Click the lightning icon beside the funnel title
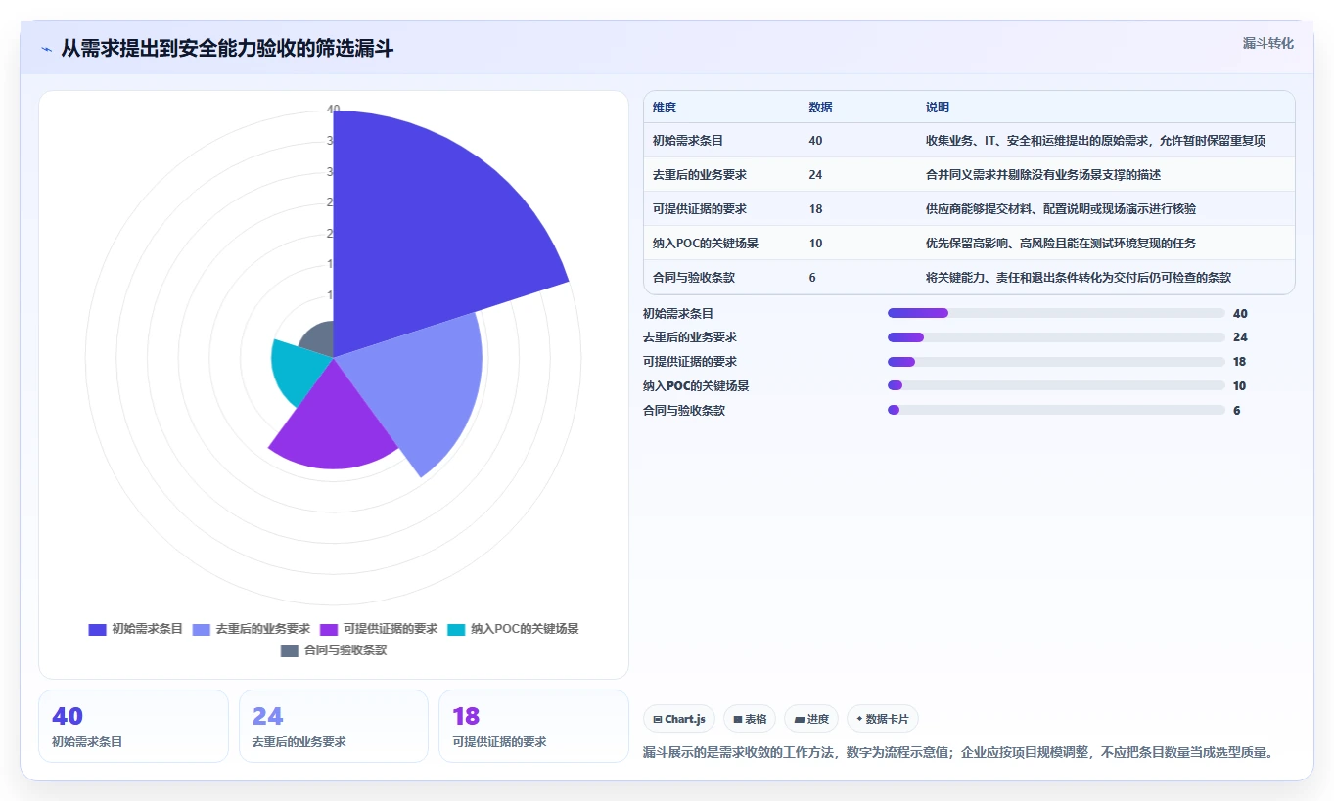Screen dimensions: 1334x801 pos(47,49)
